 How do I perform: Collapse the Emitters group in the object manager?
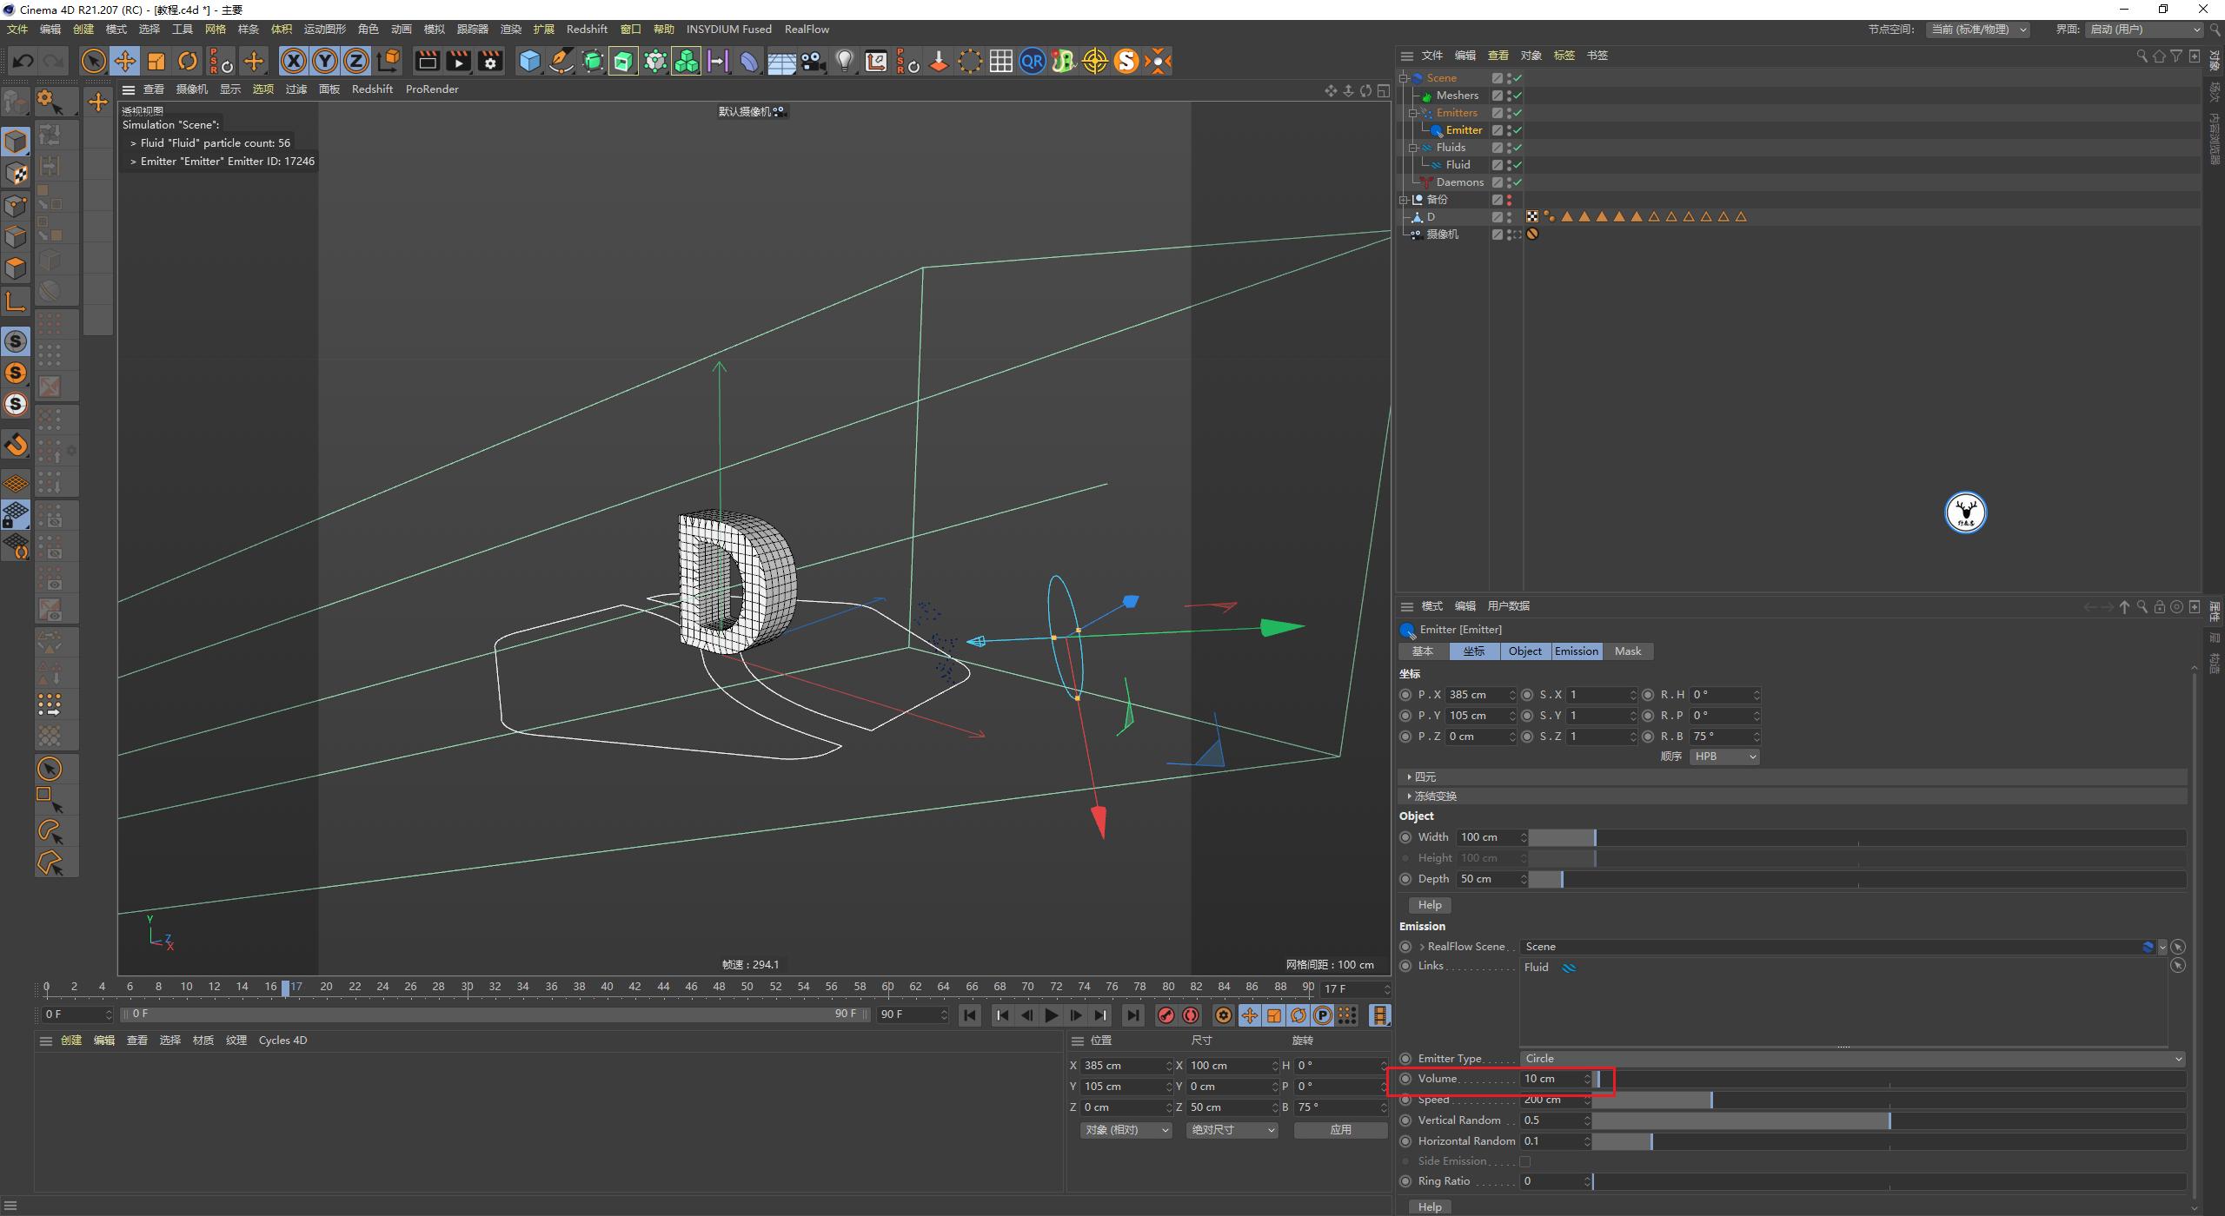(1414, 112)
